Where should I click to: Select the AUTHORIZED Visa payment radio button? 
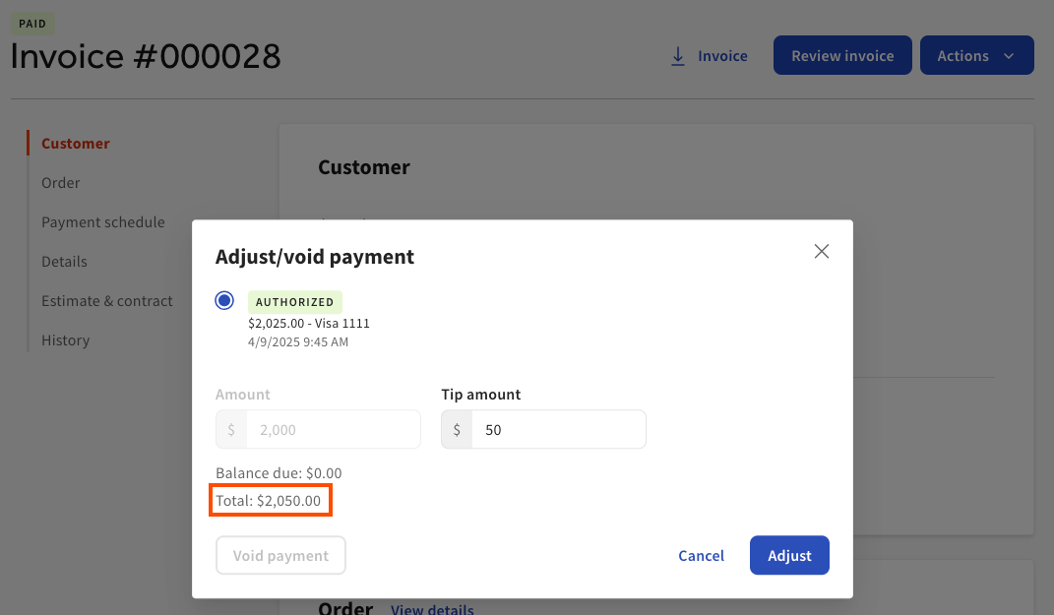[x=224, y=300]
